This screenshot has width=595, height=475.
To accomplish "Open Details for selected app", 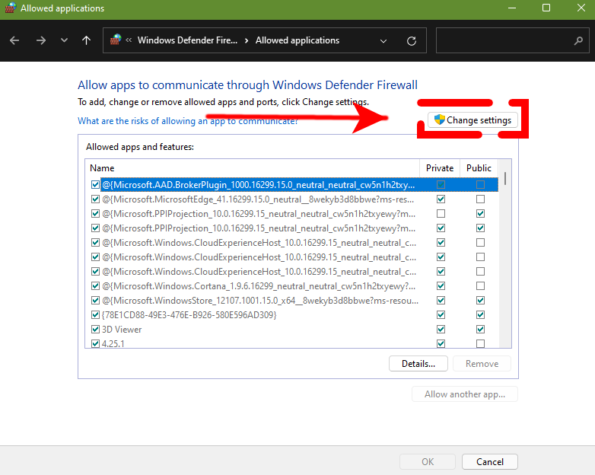I will (418, 364).
